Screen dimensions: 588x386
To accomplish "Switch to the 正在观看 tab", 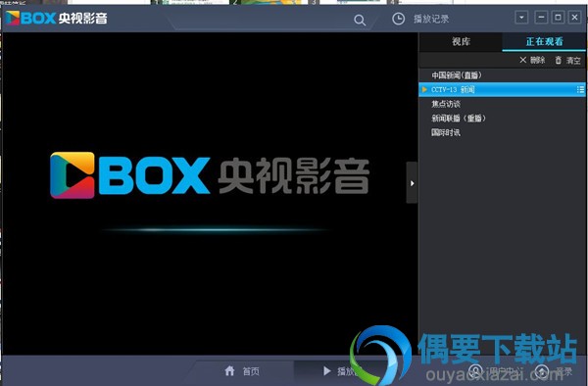I will (544, 41).
